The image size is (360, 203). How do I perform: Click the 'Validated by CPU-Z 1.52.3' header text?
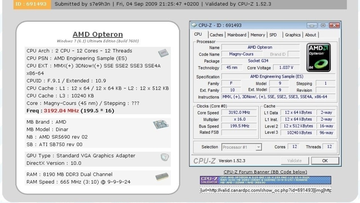tap(238, 4)
